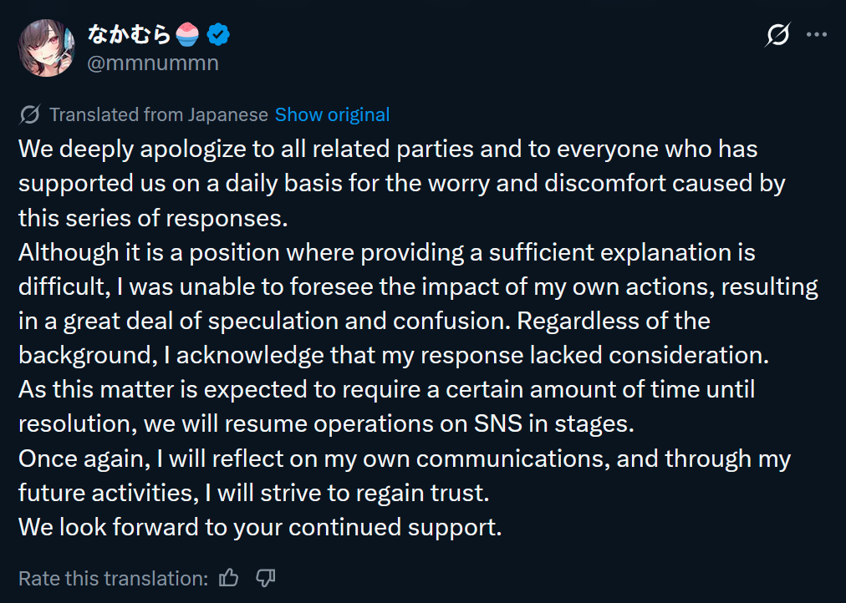Click the shaved ice emoji beside name
Viewport: 846px width, 603px height.
tap(187, 34)
